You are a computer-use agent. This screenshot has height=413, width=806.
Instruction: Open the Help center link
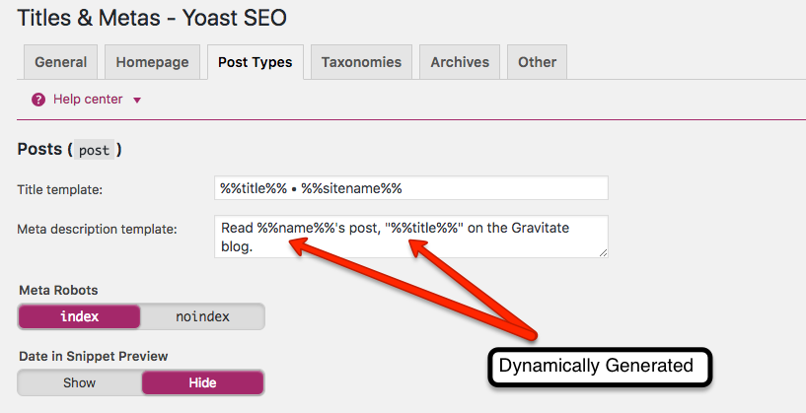(88, 100)
